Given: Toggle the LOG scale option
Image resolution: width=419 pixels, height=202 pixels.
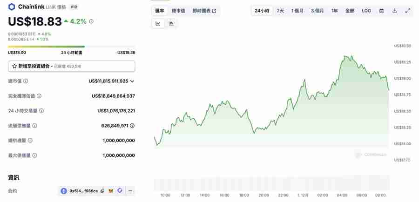Looking at the screenshot, I should 366,11.
